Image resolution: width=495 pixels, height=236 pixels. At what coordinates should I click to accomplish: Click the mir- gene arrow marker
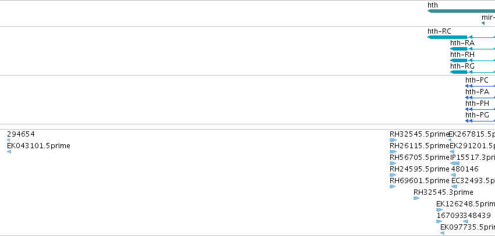[x=483, y=23]
